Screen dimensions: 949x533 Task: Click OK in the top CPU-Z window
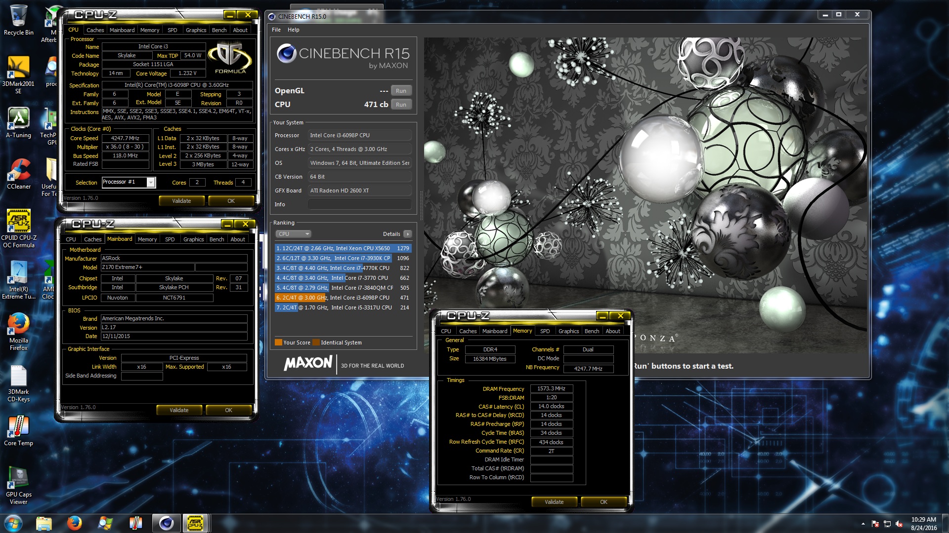click(231, 201)
